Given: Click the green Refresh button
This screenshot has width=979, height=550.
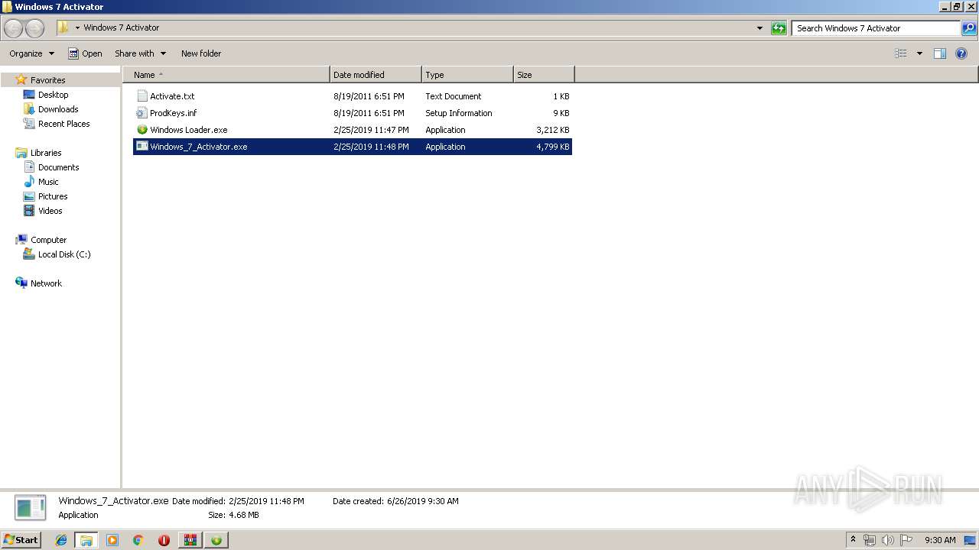Looking at the screenshot, I should click(779, 28).
